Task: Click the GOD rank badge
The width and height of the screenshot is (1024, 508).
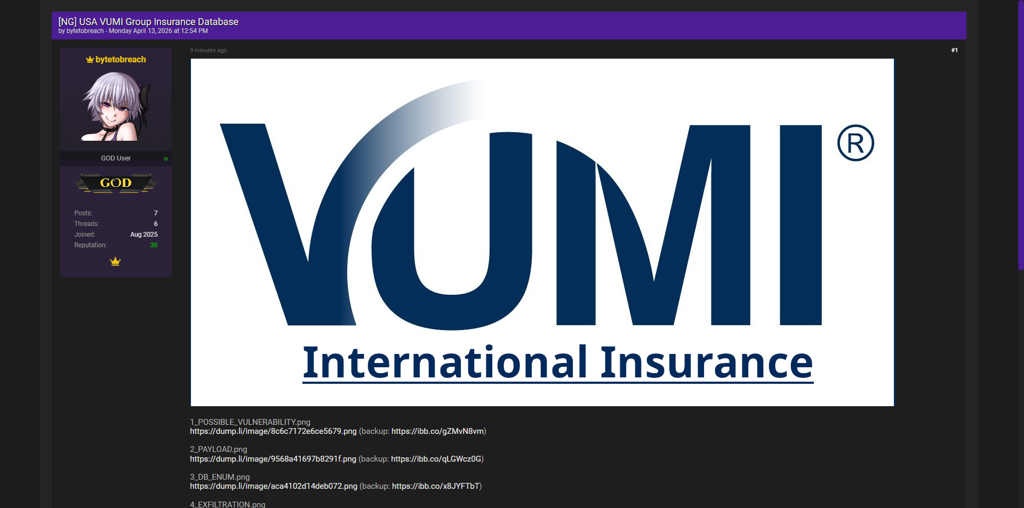Action: [116, 183]
